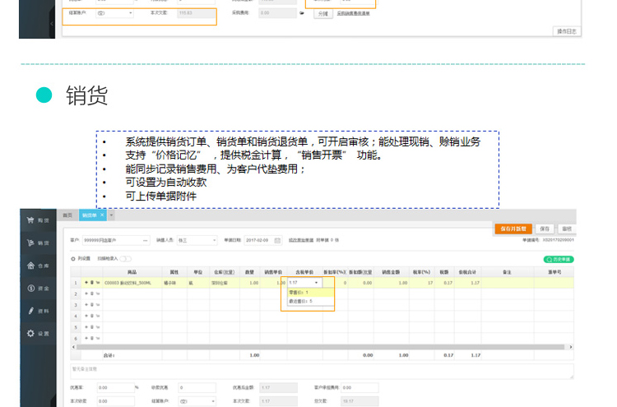This screenshot has width=617, height=407.
Task: Click the scrollbar right arrow
Action: coord(571,347)
